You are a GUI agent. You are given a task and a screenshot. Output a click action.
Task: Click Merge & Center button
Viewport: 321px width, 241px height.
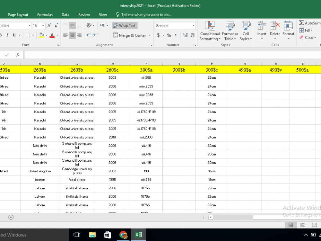(x=129, y=35)
